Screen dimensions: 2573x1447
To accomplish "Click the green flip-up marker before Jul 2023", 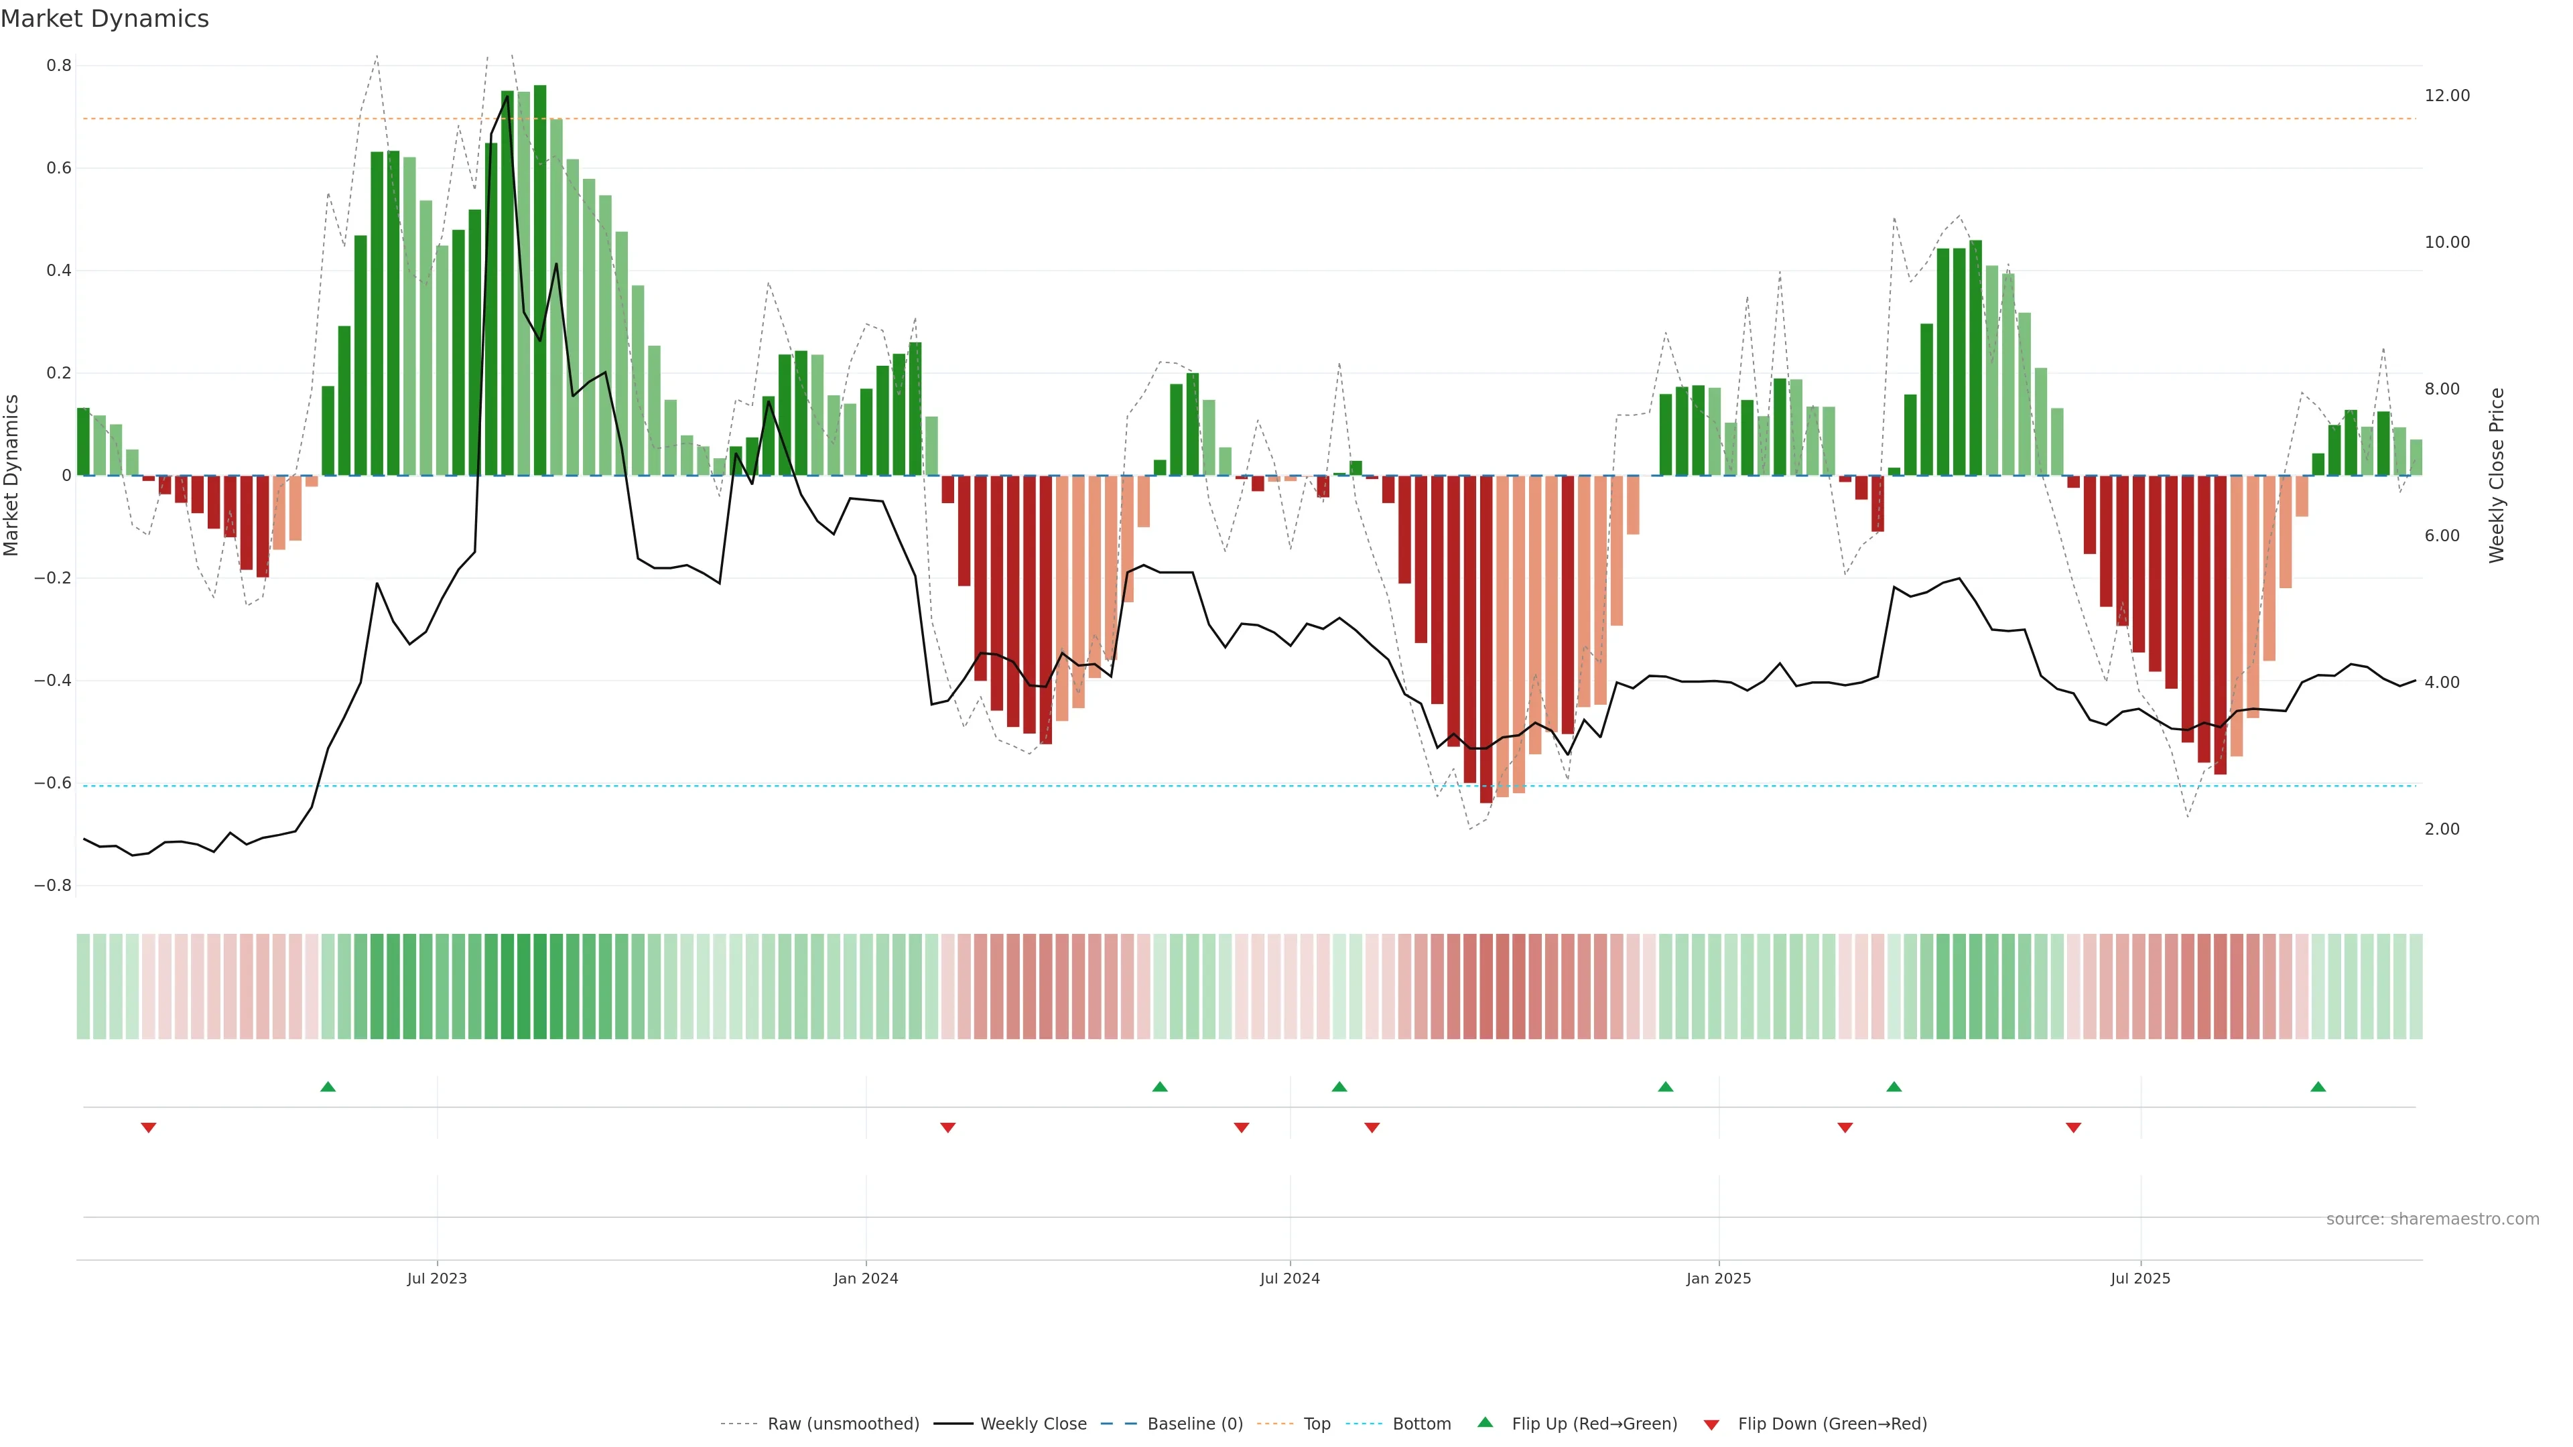I will 328,1087.
